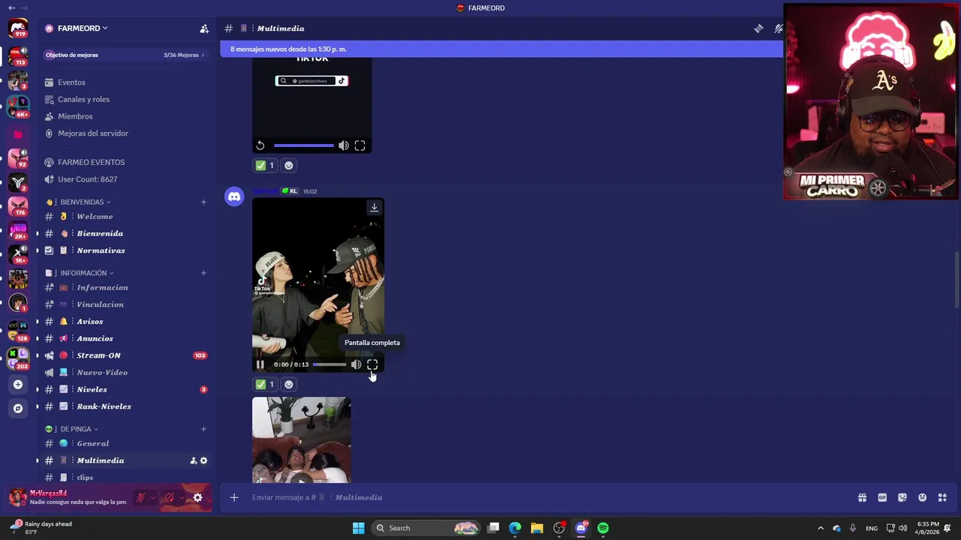
Task: Open the sticker picker
Action: [x=902, y=497]
